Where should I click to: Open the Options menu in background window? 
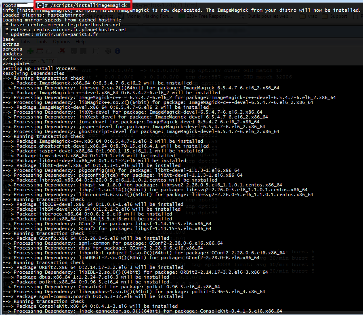61,42
